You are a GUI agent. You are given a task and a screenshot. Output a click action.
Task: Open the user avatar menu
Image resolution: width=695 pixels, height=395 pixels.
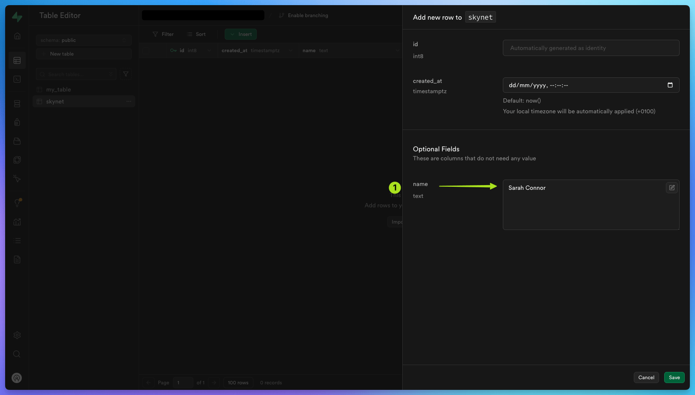pyautogui.click(x=17, y=378)
